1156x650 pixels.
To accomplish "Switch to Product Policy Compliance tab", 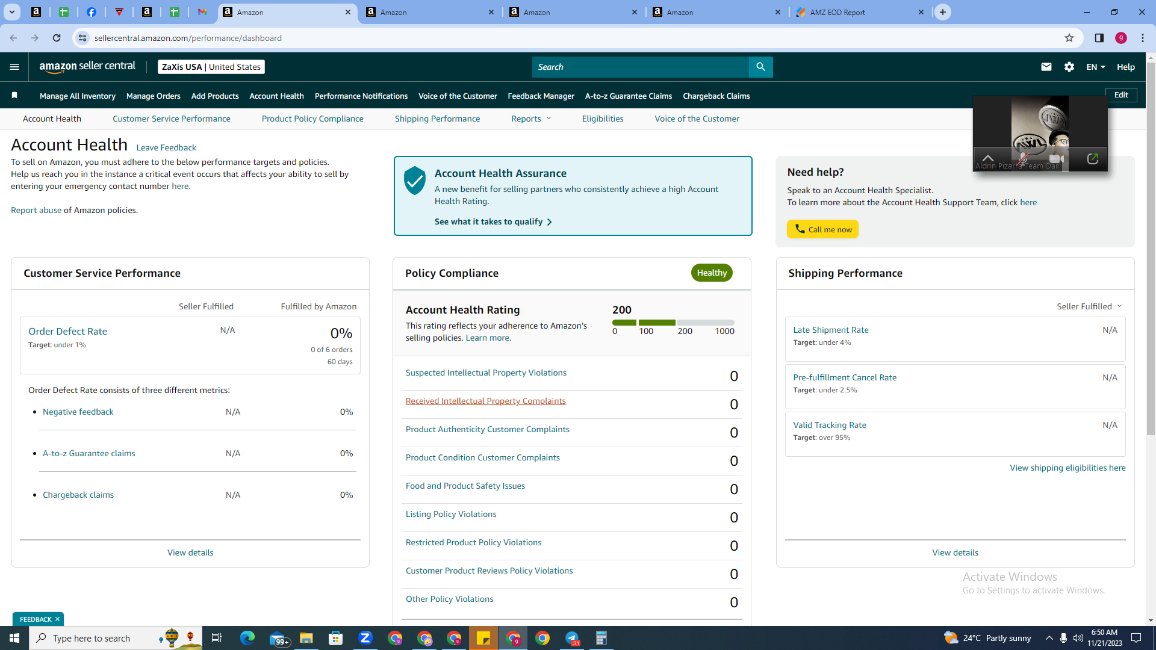I will pyautogui.click(x=312, y=119).
